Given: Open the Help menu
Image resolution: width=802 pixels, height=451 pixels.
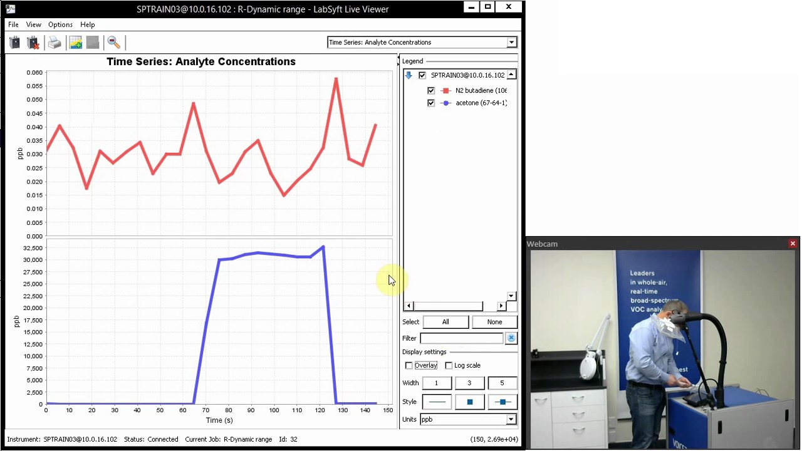Looking at the screenshot, I should click(88, 24).
